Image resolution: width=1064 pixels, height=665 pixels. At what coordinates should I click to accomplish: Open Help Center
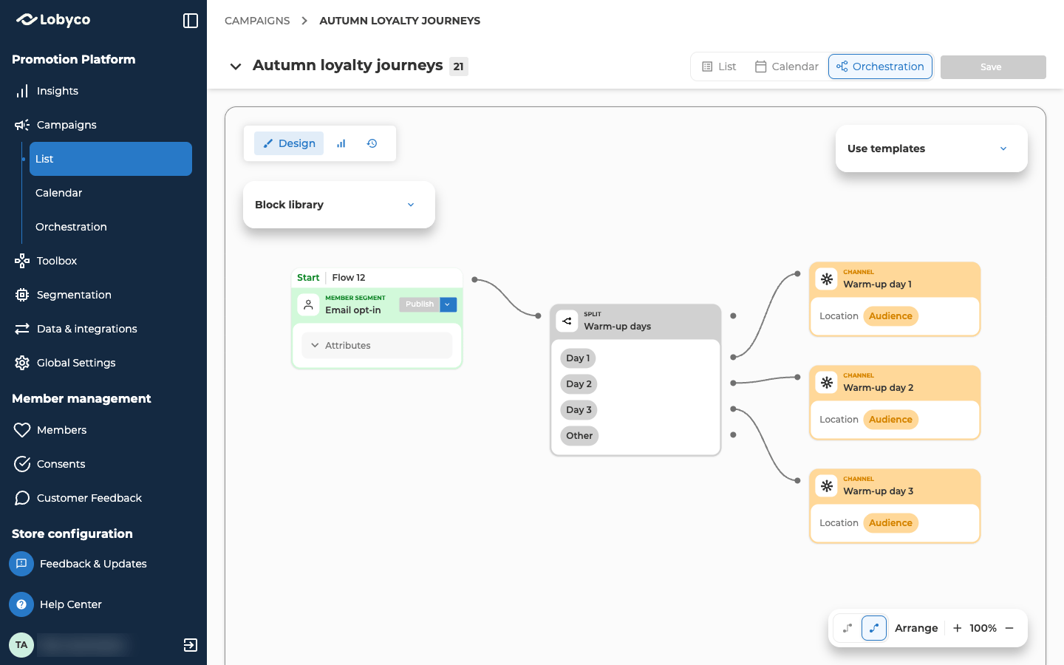[55, 604]
